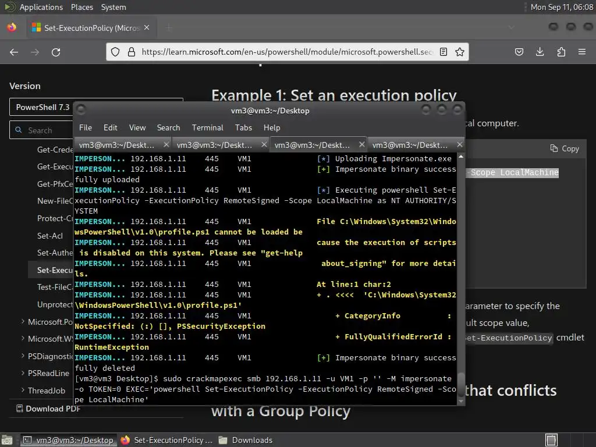Expand the PSReadLine tree node
596x447 pixels.
click(23, 373)
